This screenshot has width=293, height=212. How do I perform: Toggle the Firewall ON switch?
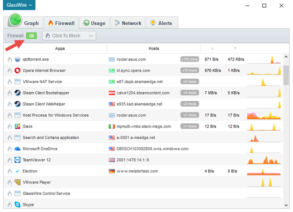(x=31, y=36)
